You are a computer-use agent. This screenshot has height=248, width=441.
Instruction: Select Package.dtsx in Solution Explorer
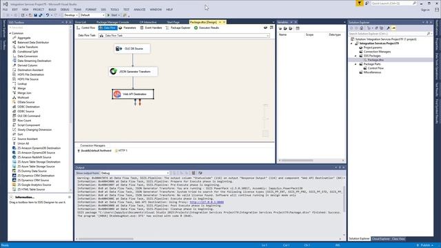pyautogui.click(x=376, y=60)
